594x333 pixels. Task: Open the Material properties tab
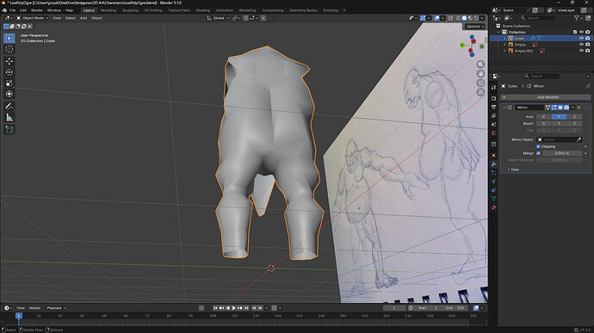(493, 207)
